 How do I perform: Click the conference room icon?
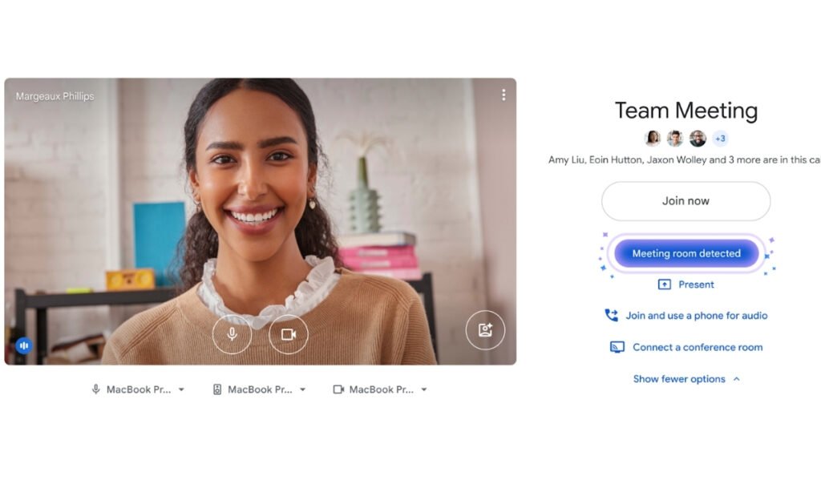[x=616, y=346]
